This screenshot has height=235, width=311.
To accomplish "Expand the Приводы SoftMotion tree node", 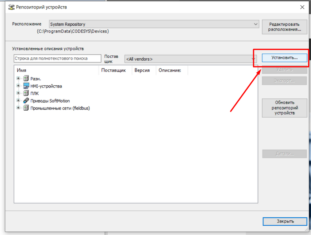I will click(18, 101).
